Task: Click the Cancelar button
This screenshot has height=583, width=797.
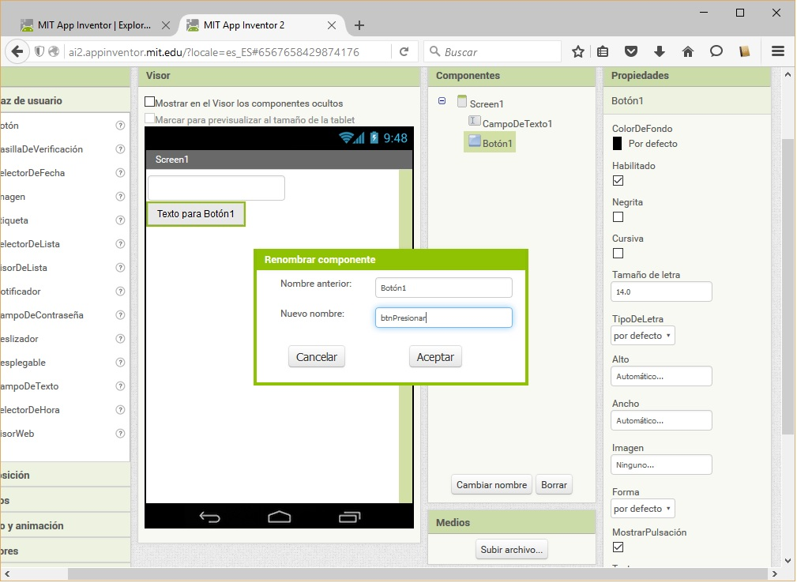Action: tap(316, 357)
